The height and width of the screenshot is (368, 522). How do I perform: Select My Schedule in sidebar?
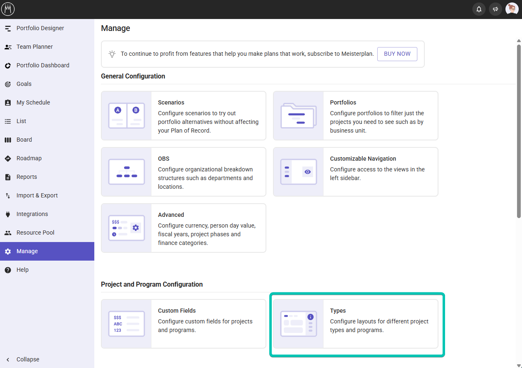tap(33, 102)
